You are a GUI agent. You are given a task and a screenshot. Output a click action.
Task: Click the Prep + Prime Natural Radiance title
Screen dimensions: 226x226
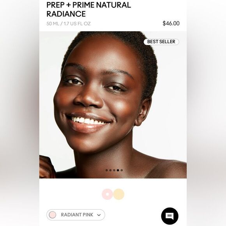point(88,9)
